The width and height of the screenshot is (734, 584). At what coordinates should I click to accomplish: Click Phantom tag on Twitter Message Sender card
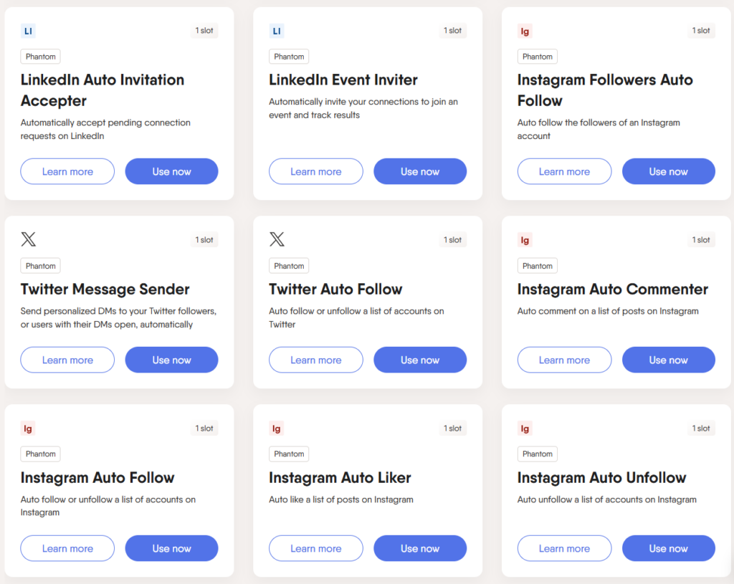(40, 266)
